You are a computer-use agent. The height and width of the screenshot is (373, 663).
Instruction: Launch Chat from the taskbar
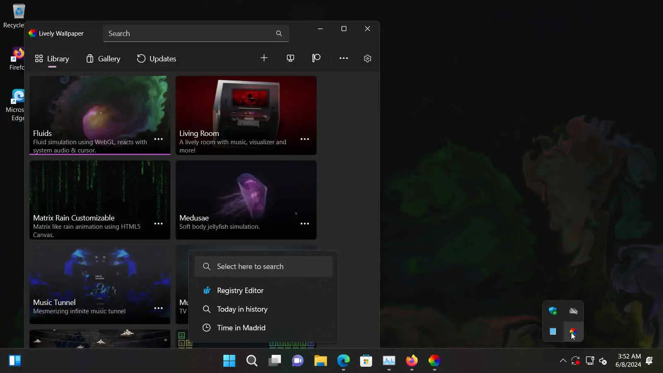pos(298,361)
